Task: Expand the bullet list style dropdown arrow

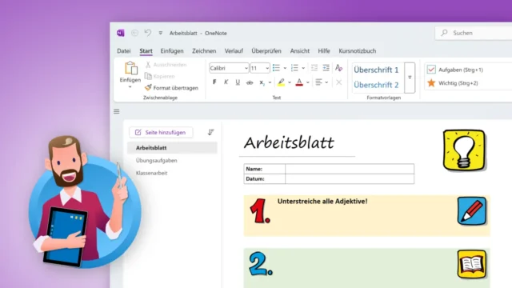Action: [285, 68]
